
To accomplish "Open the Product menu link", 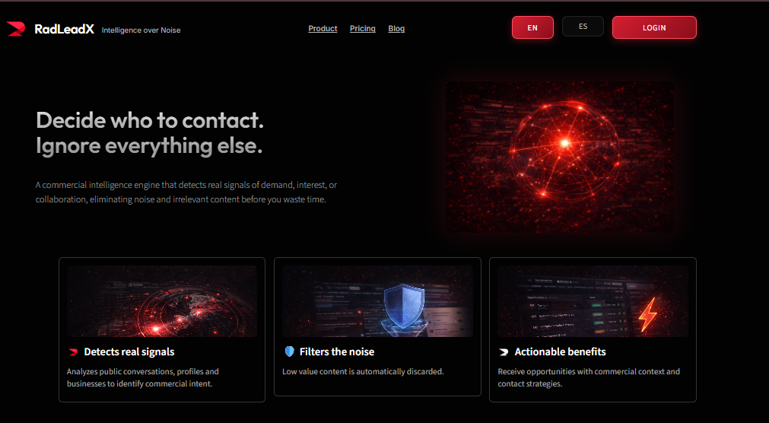I will coord(323,28).
